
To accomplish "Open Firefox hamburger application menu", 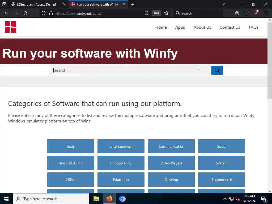I will click(266, 13).
